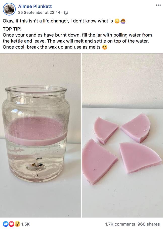The height and width of the screenshot is (230, 163).
Task: View the 1.7K comments
Action: point(120,224)
